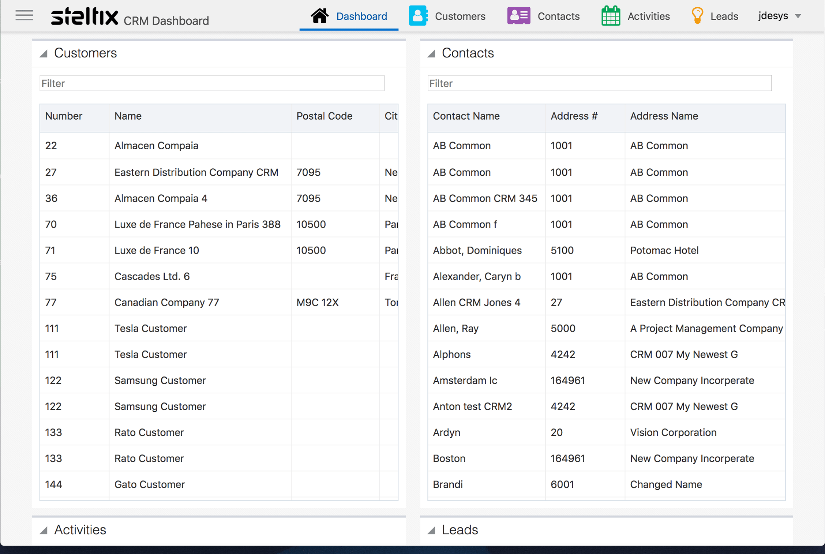Collapse the Contacts panel

(432, 54)
